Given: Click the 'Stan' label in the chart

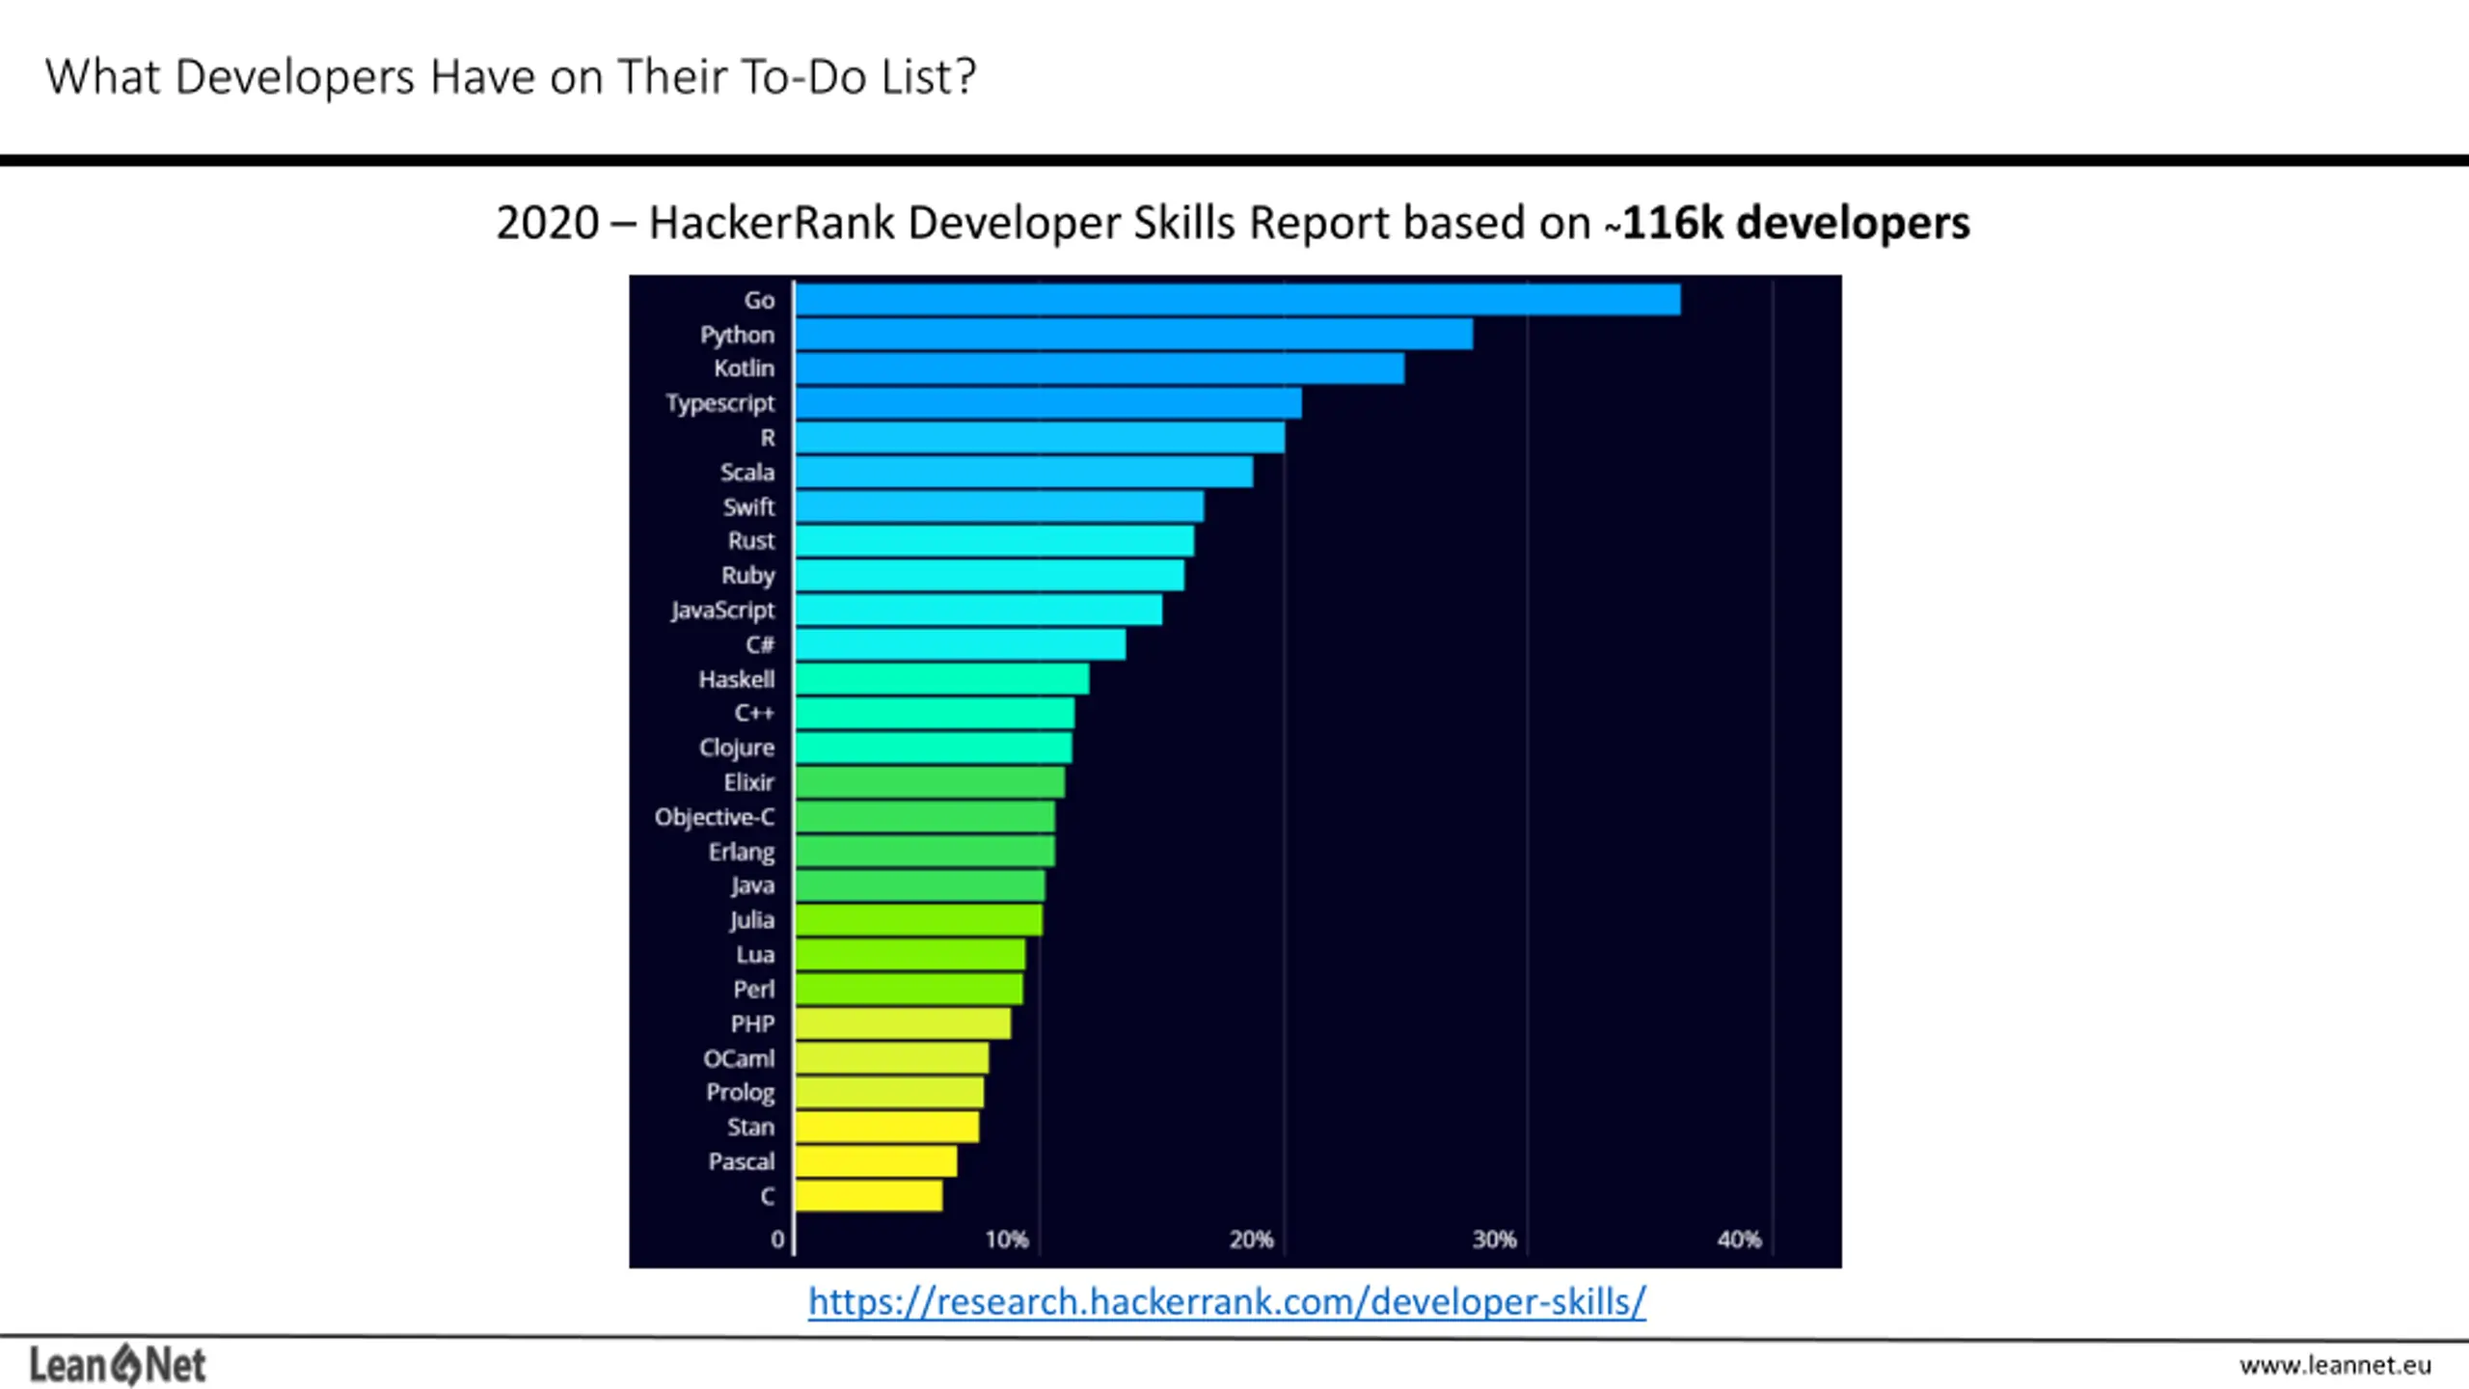Looking at the screenshot, I should pyautogui.click(x=750, y=1128).
